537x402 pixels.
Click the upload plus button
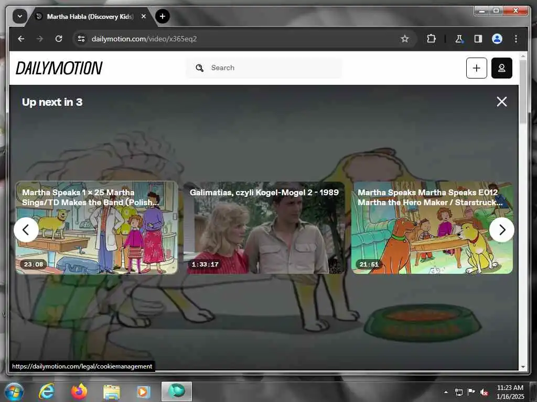476,68
